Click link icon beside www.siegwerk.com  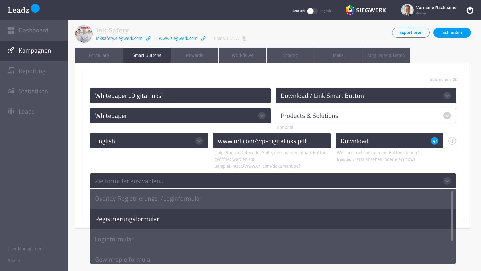pos(203,38)
